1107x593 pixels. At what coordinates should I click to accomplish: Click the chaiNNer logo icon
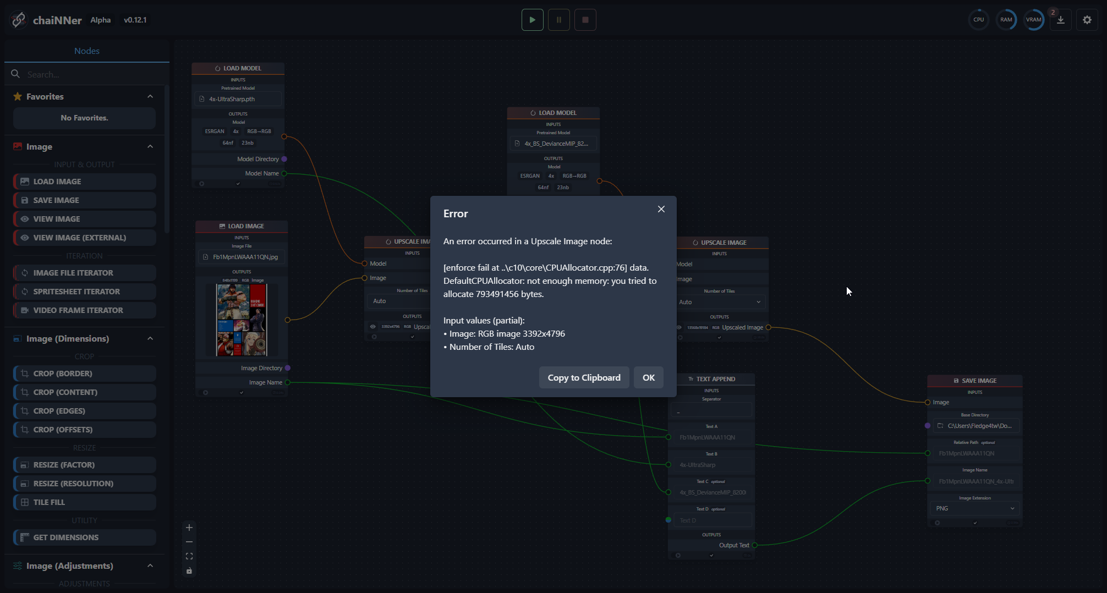(x=18, y=19)
